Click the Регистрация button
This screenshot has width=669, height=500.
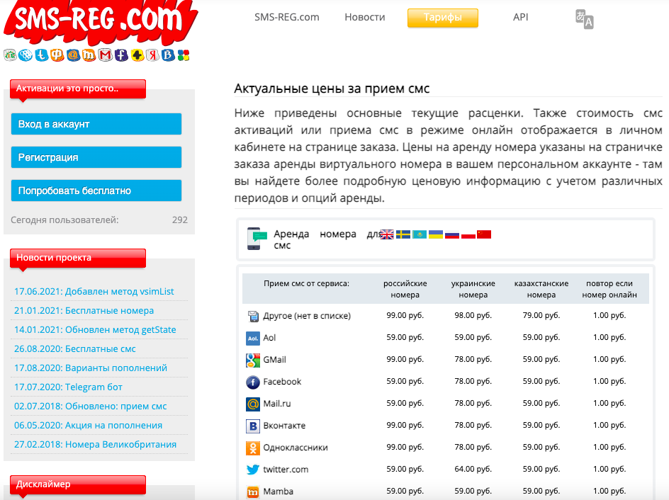[x=96, y=157]
